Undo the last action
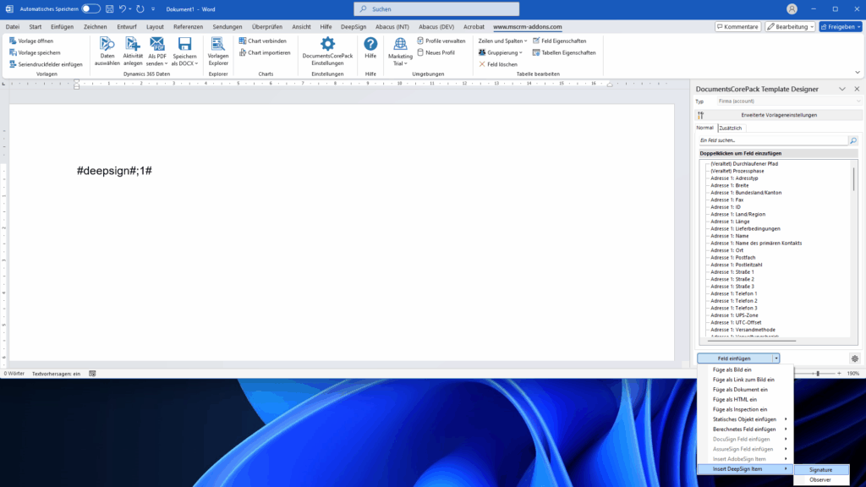This screenshot has height=487, width=866. point(122,8)
